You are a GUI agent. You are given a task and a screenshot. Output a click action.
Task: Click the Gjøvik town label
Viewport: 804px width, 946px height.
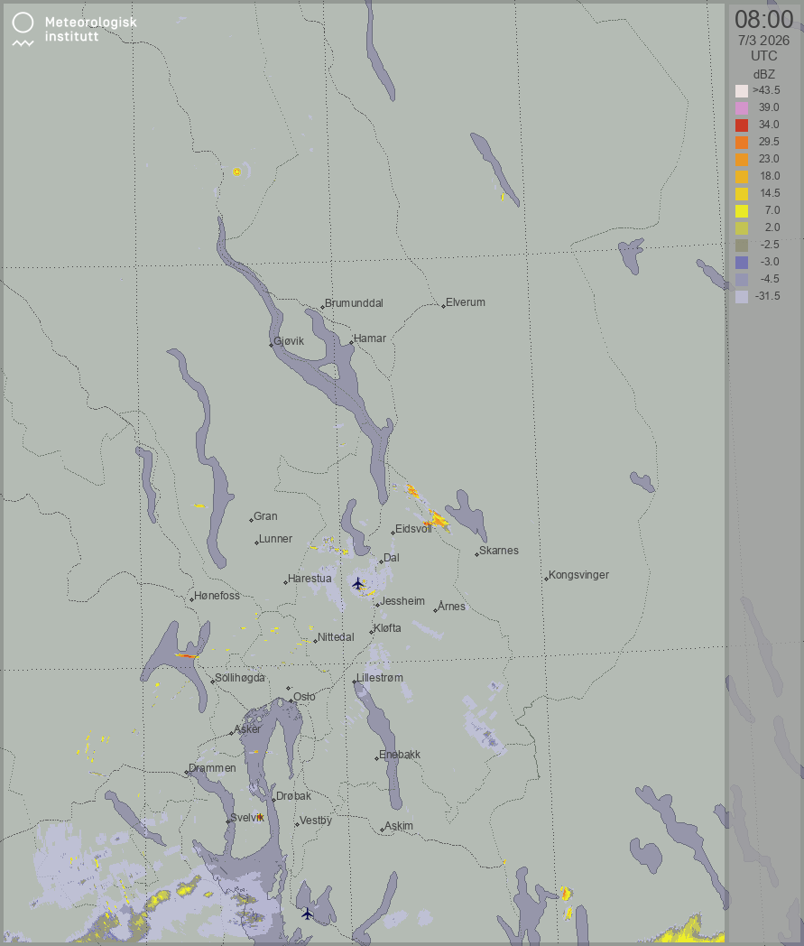(288, 340)
